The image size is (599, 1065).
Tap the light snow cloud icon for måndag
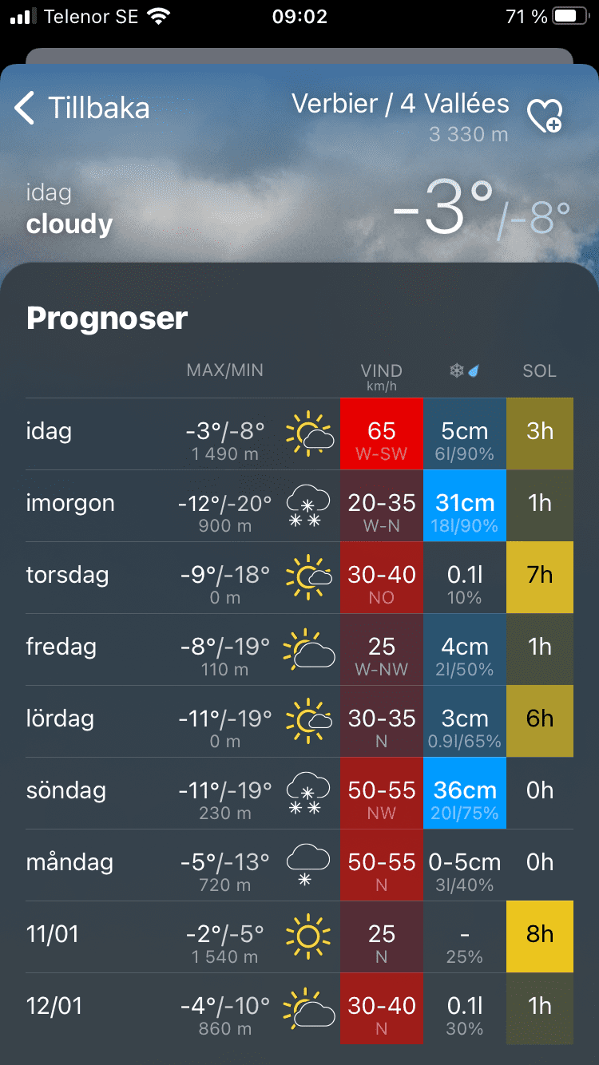(x=308, y=865)
